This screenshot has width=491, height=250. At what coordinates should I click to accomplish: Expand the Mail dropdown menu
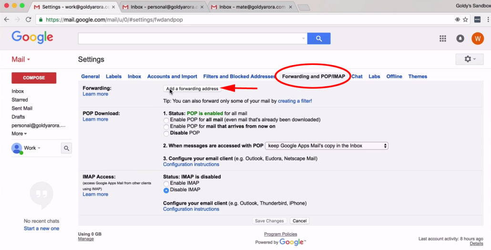tap(20, 59)
